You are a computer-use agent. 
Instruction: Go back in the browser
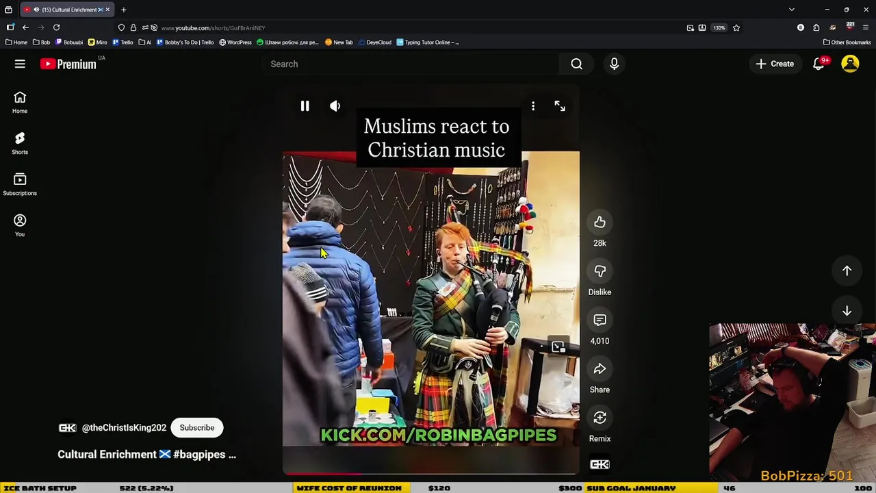(x=25, y=27)
